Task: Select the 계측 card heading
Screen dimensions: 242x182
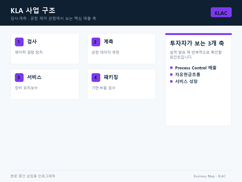Action: point(108,42)
